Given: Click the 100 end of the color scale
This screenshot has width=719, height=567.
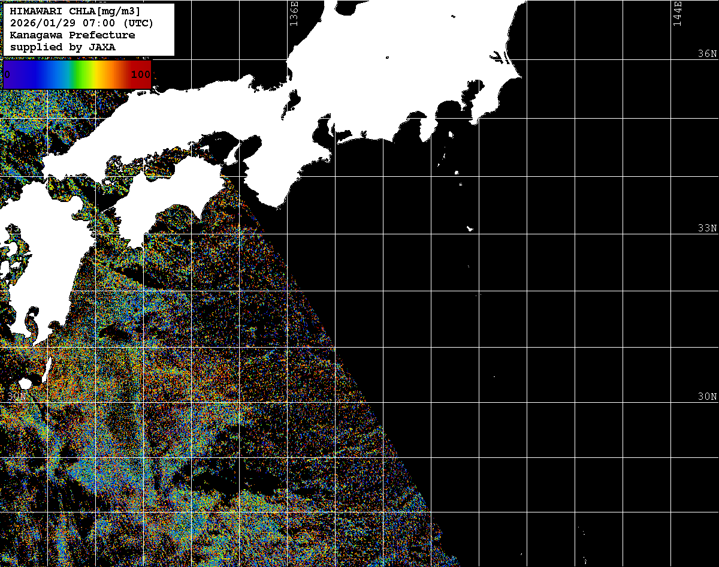Looking at the screenshot, I should point(141,75).
